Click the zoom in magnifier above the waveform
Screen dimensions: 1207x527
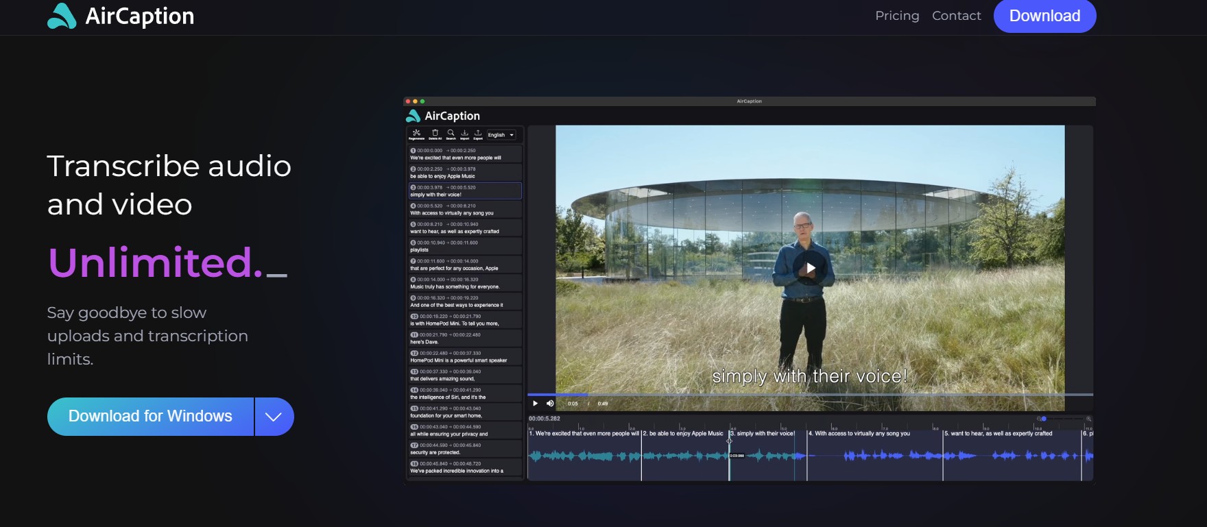1088,419
